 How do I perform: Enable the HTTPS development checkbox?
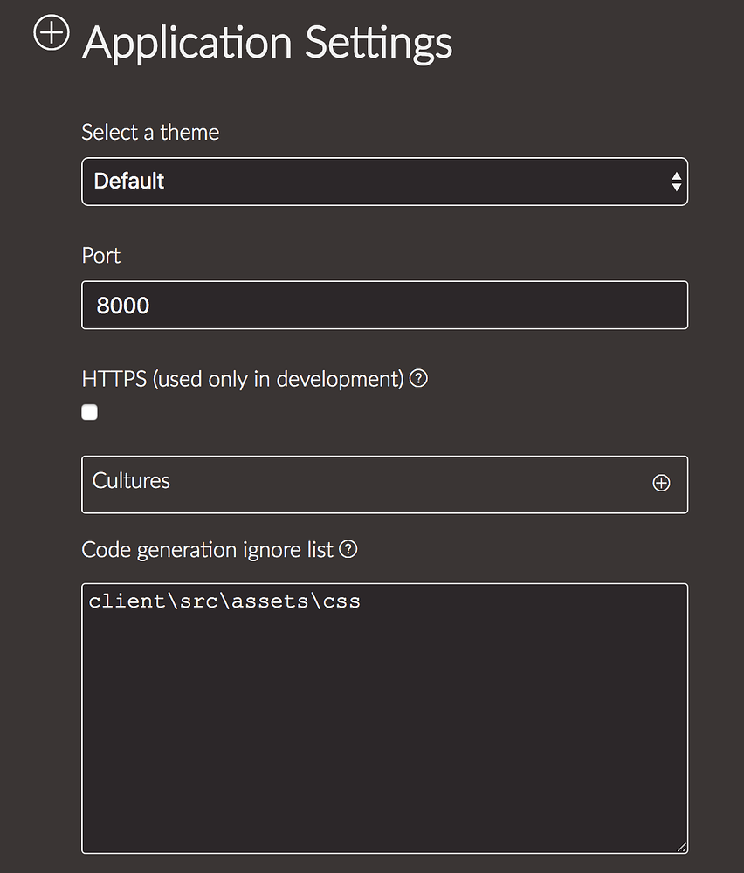(90, 412)
